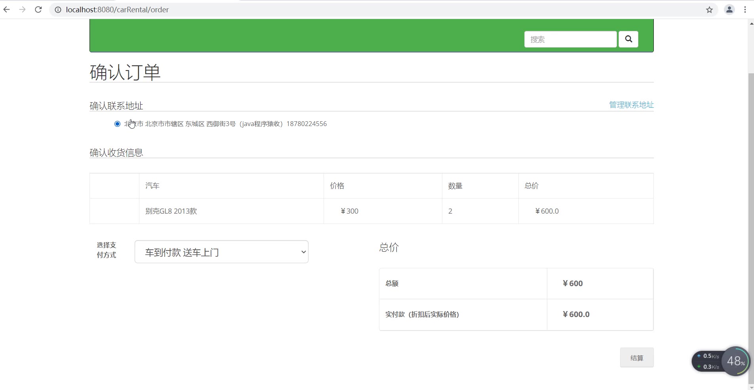754x390 pixels.
Task: Click the address bar URL localhost:8080/carRental/order
Action: tap(117, 10)
